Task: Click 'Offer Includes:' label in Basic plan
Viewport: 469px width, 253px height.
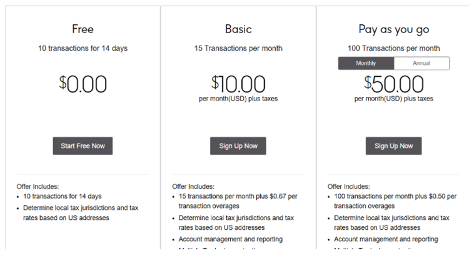Action: click(x=193, y=186)
